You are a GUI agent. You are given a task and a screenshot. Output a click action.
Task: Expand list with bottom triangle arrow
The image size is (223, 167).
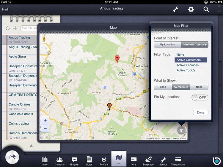pos(31,146)
